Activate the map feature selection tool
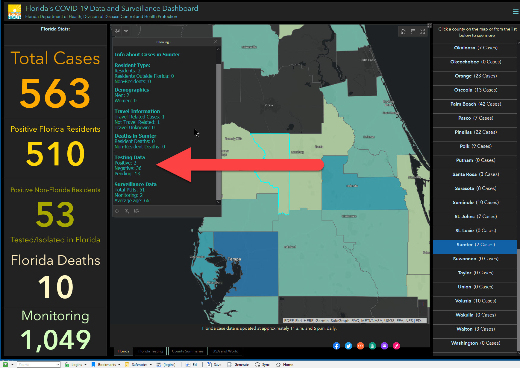This screenshot has height=368, width=520. click(x=117, y=31)
